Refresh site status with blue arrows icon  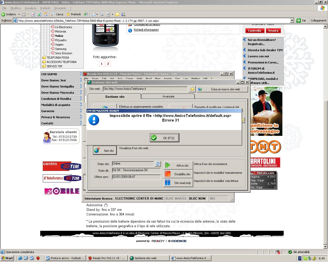click(x=158, y=164)
